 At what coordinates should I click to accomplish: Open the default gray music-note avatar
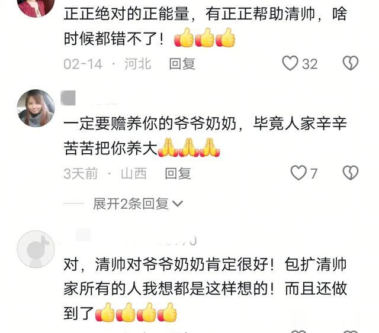[x=36, y=249]
